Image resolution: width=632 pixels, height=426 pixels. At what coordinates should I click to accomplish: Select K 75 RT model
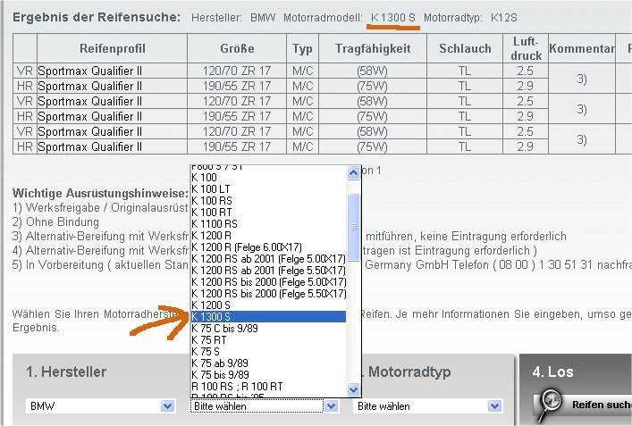[268, 340]
